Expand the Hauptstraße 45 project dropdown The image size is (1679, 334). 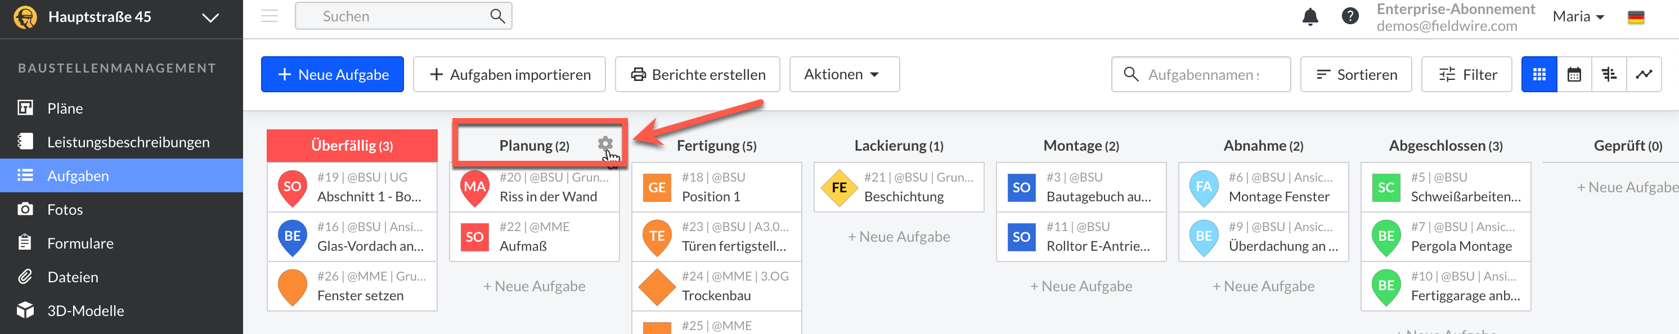coord(210,17)
